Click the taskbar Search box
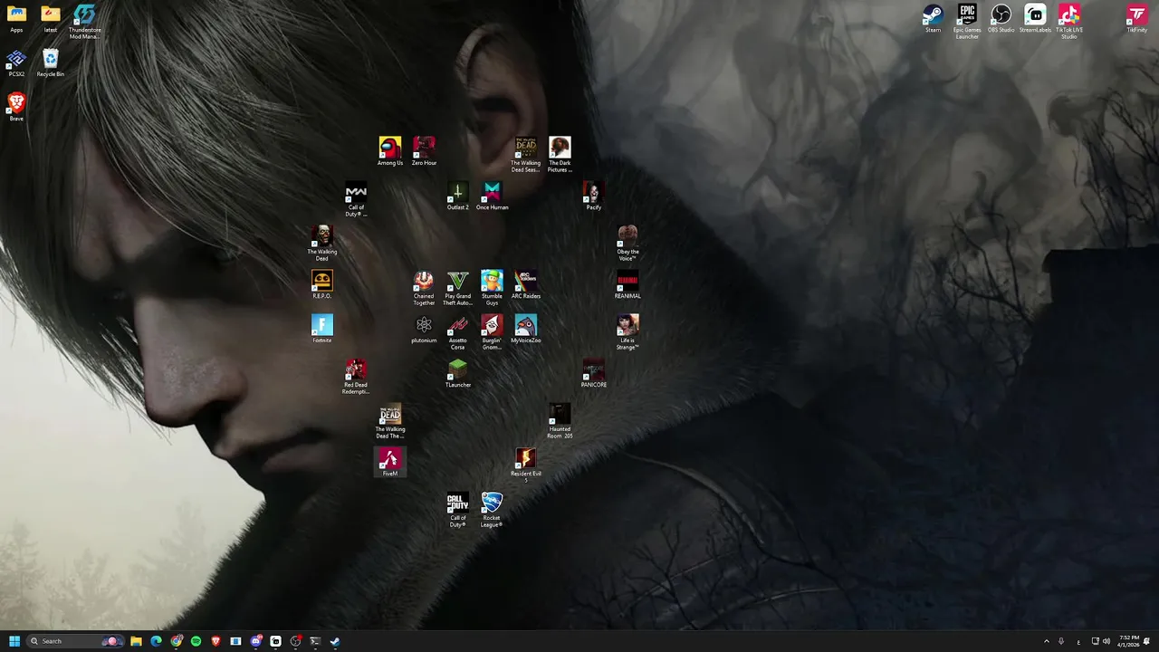This screenshot has height=652, width=1159. click(x=75, y=641)
